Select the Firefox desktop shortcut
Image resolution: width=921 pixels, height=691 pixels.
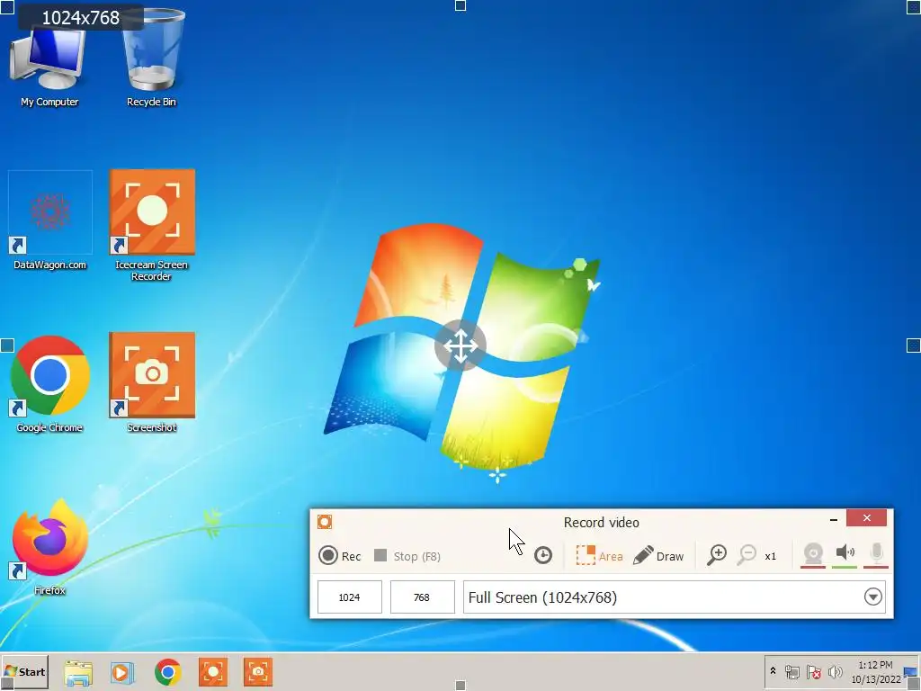[50, 546]
